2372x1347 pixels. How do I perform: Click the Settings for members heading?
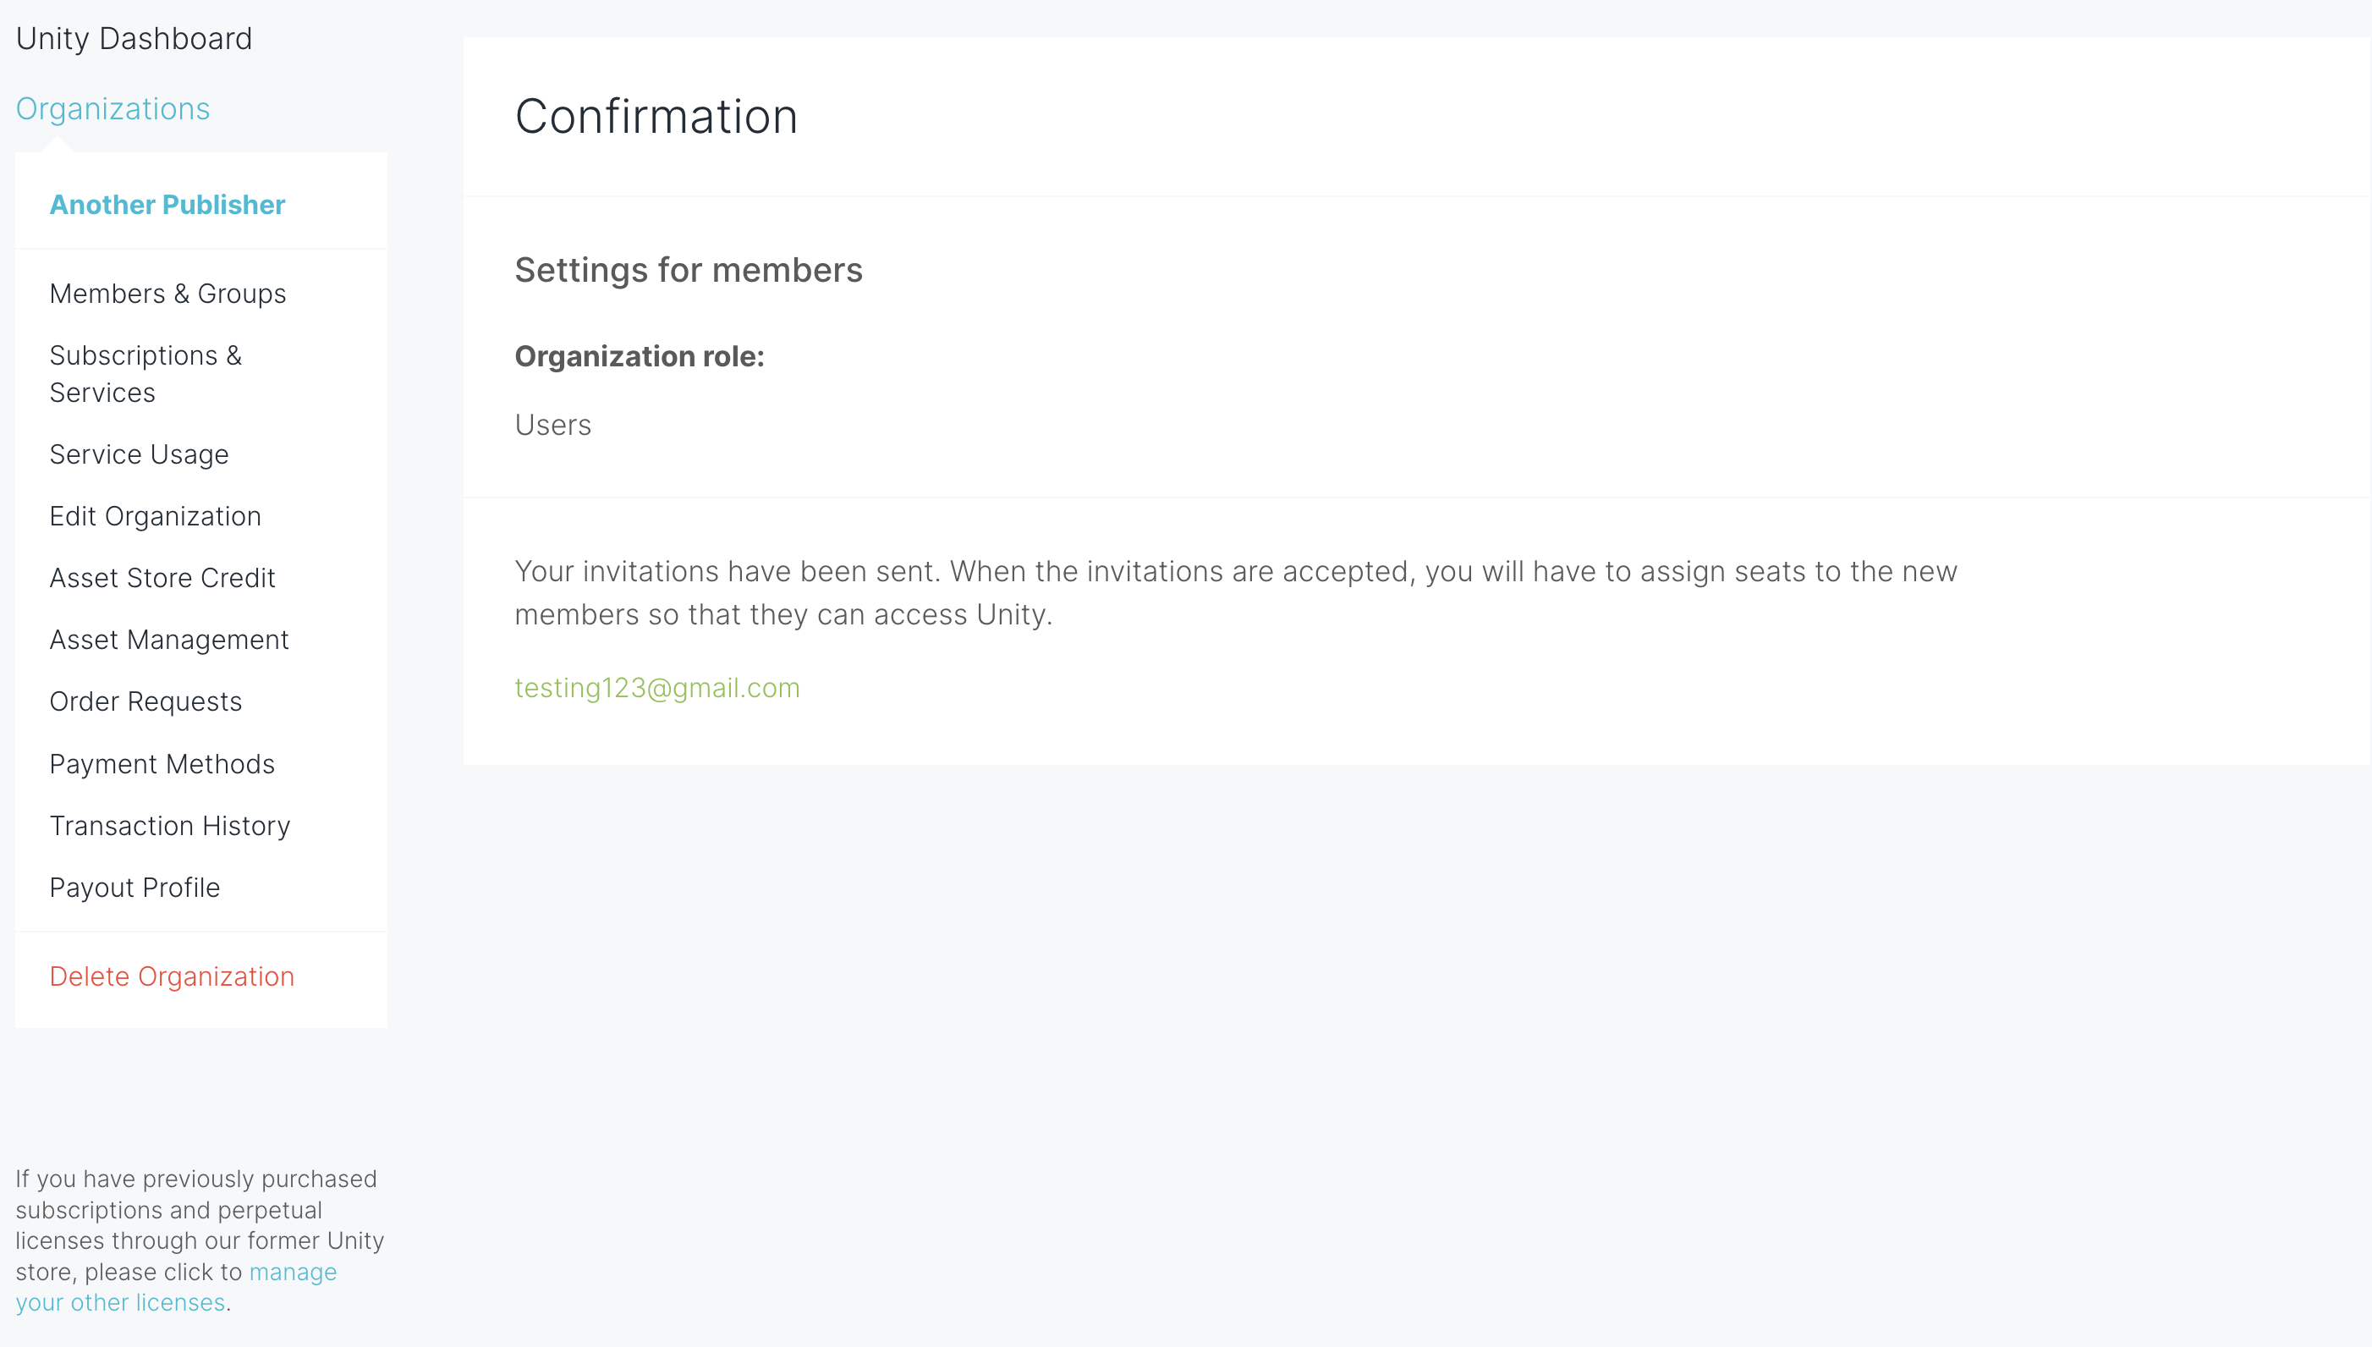pyautogui.click(x=689, y=270)
